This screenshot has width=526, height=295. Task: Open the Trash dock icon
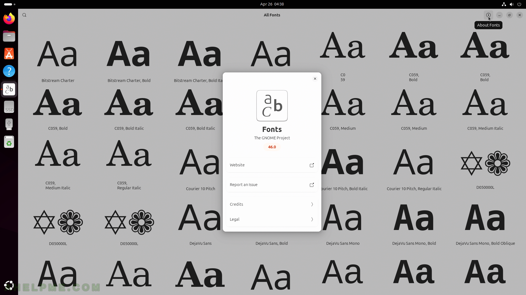pyautogui.click(x=9, y=142)
